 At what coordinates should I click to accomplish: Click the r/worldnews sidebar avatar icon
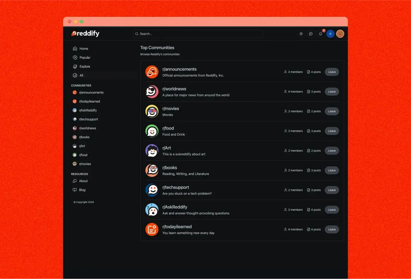75,128
